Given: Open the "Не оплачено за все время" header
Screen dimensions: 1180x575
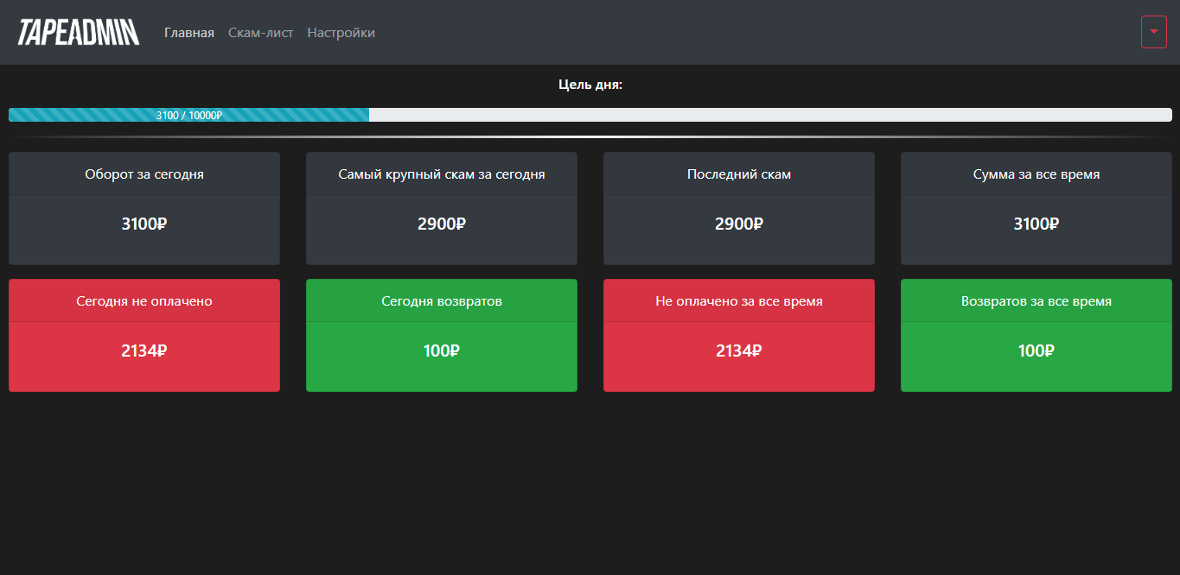Looking at the screenshot, I should 739,301.
